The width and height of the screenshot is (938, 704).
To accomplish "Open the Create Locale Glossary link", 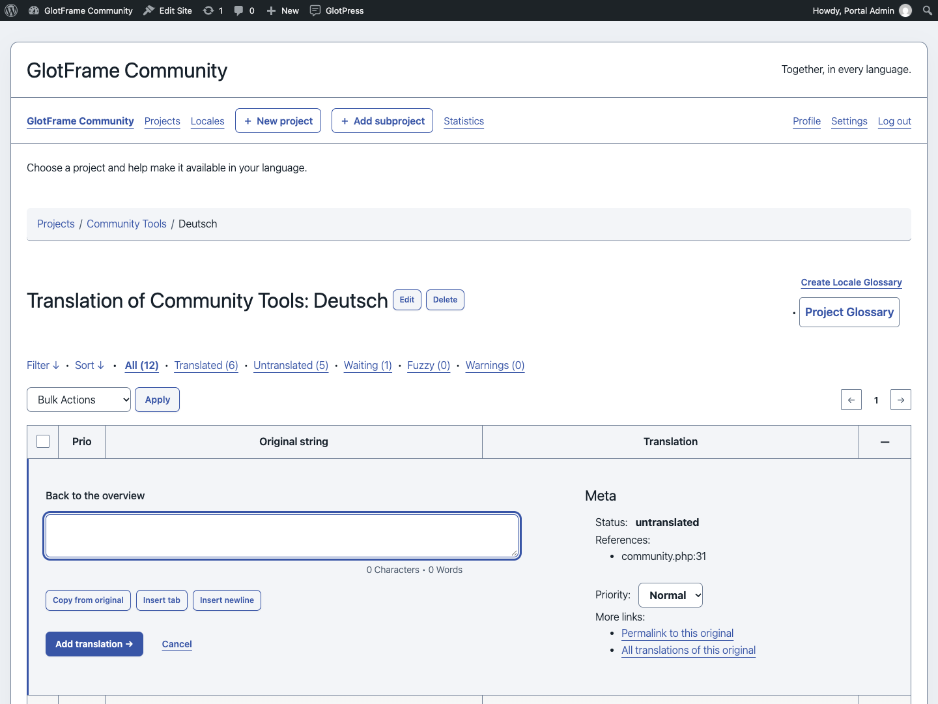I will point(851,282).
